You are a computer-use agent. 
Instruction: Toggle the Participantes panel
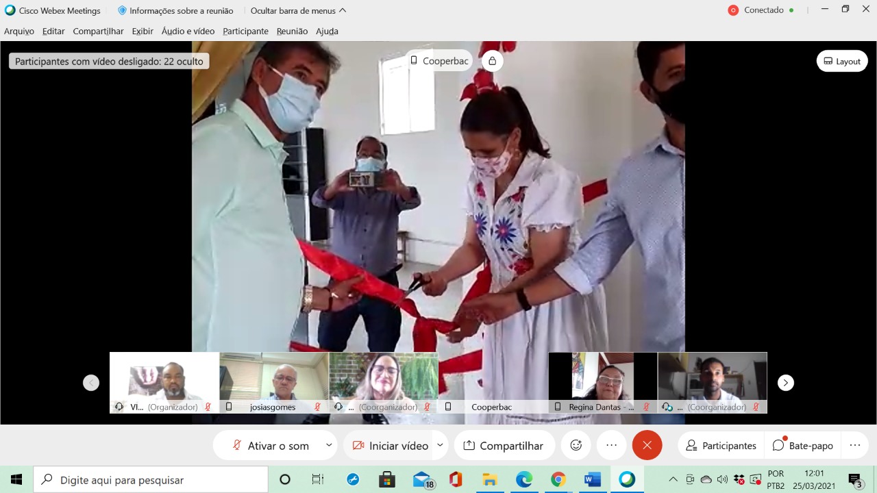click(721, 445)
